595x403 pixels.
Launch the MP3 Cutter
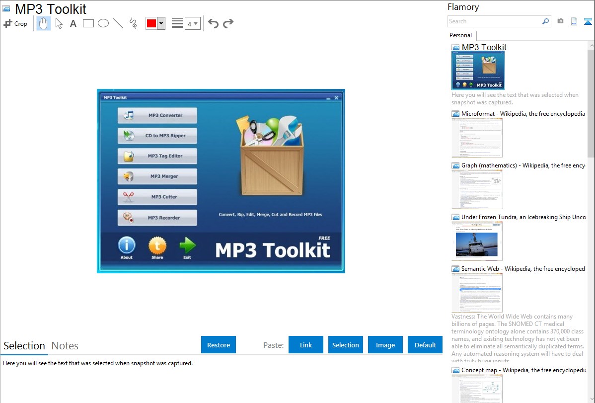[157, 197]
